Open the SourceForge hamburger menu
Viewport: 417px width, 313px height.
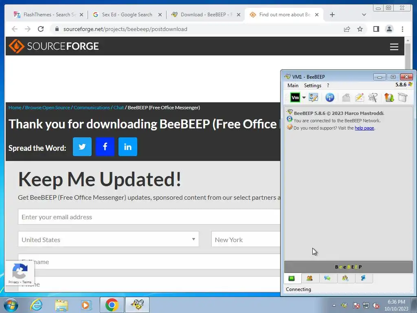pos(394,46)
